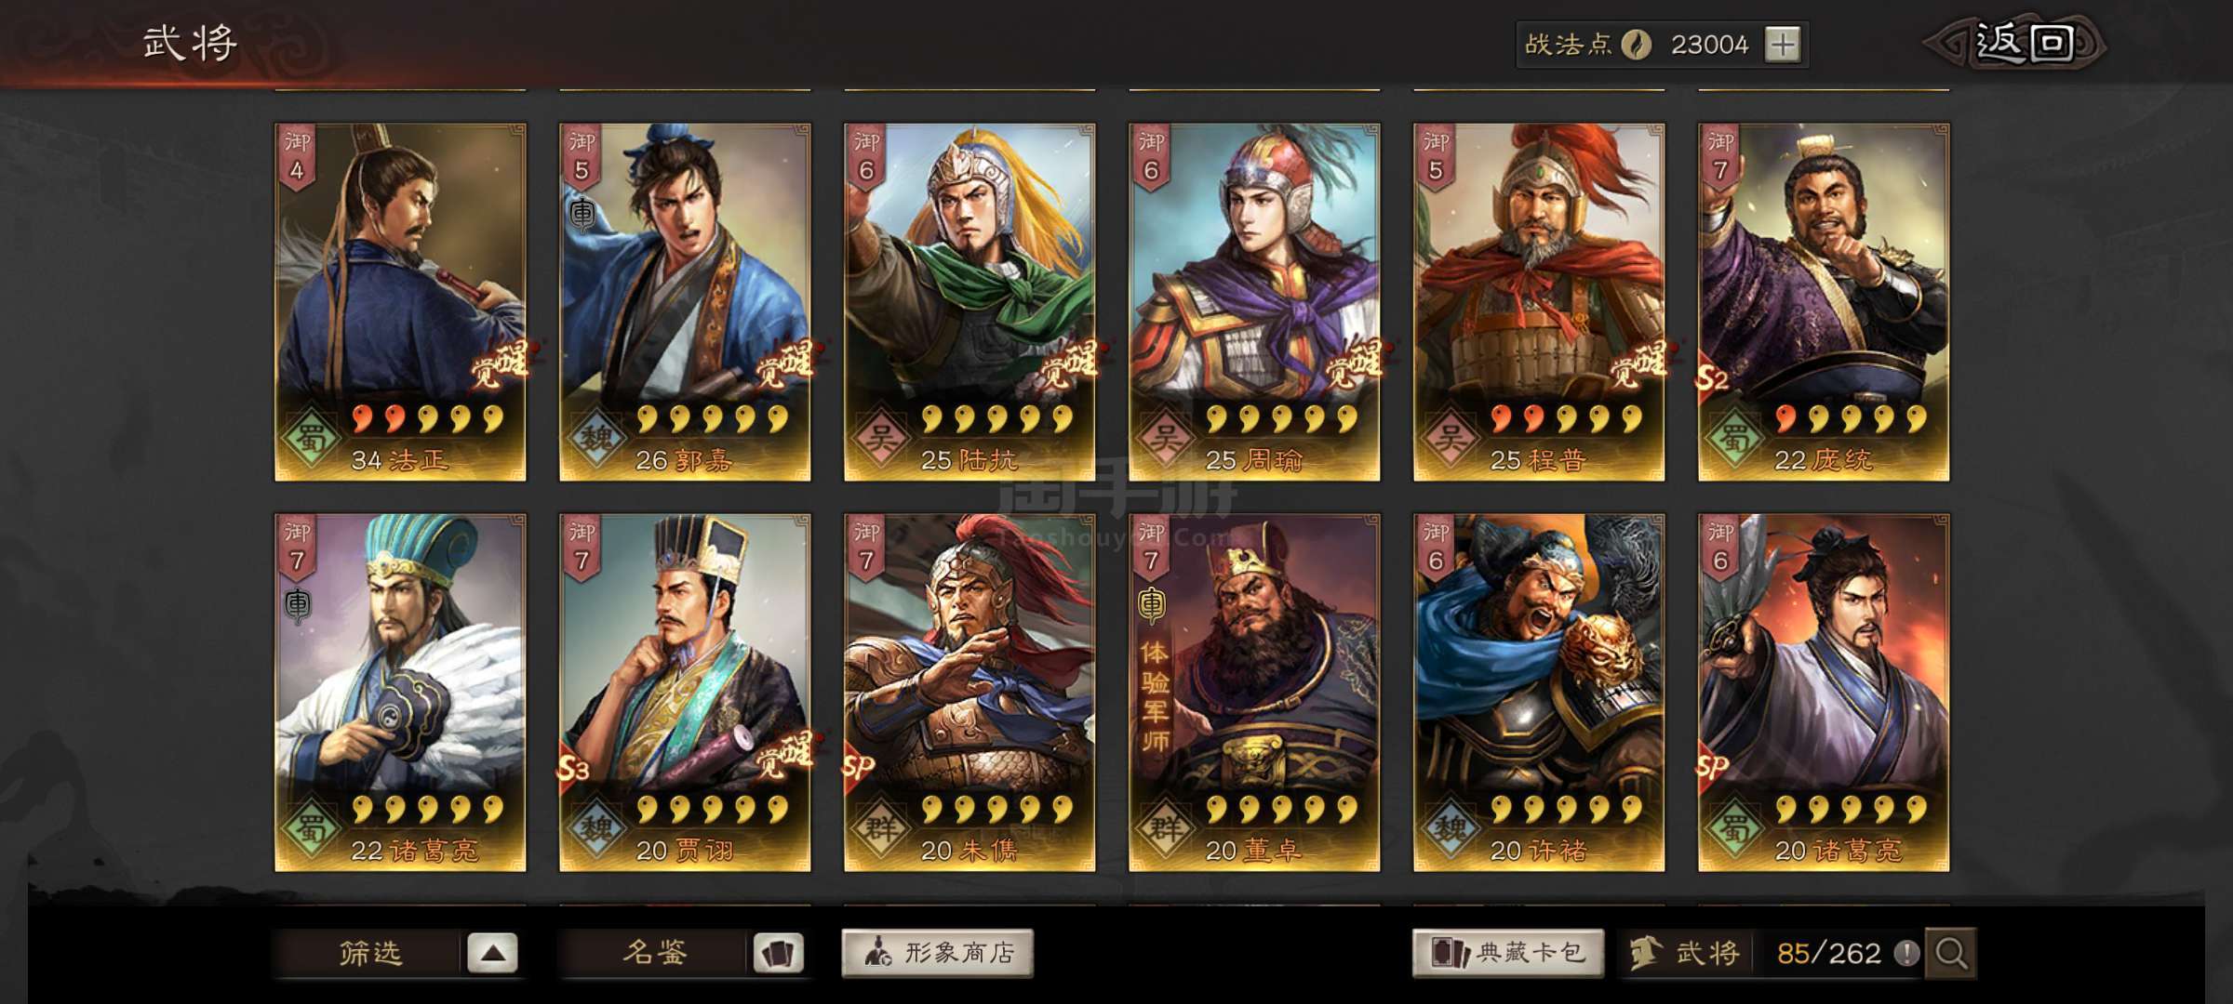The height and width of the screenshot is (1004, 2233).
Task: Open the 典藏卡包 card pack
Action: tap(1508, 954)
